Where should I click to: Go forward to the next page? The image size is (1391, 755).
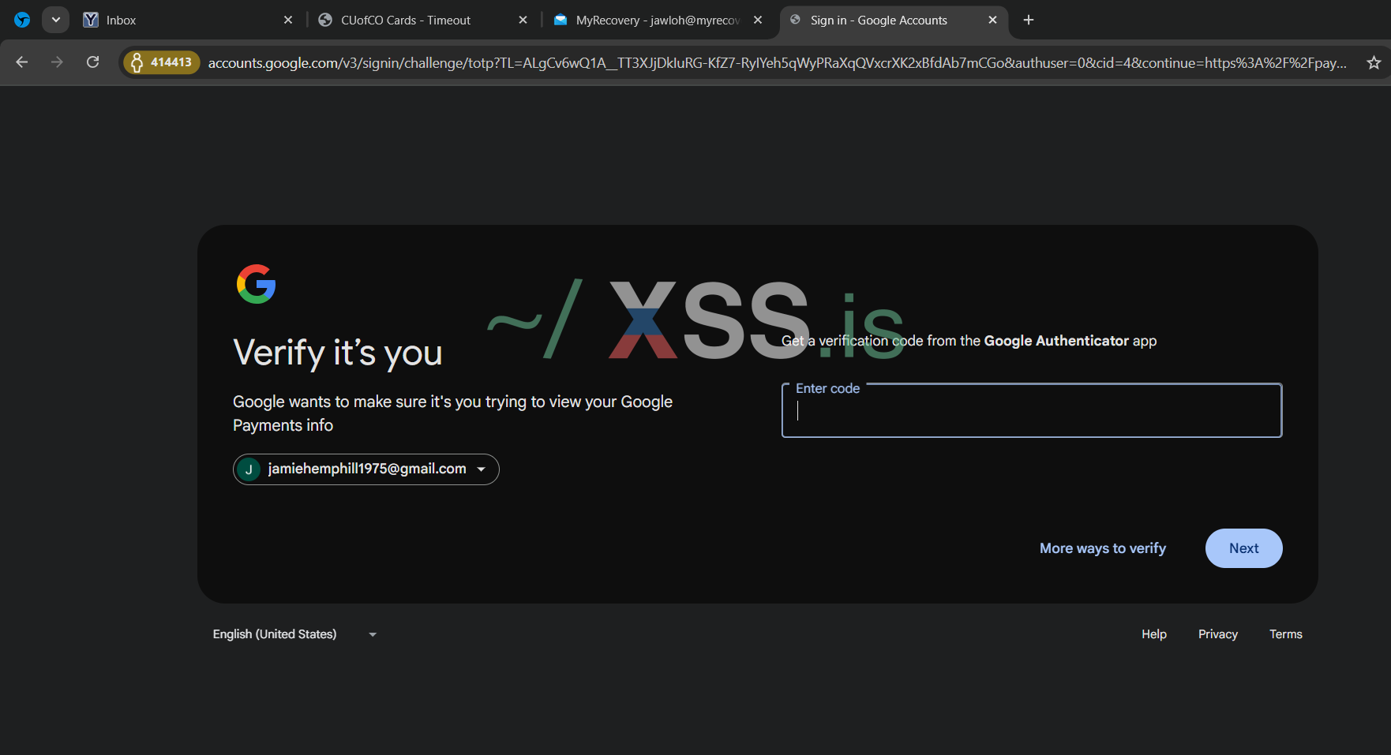click(57, 62)
